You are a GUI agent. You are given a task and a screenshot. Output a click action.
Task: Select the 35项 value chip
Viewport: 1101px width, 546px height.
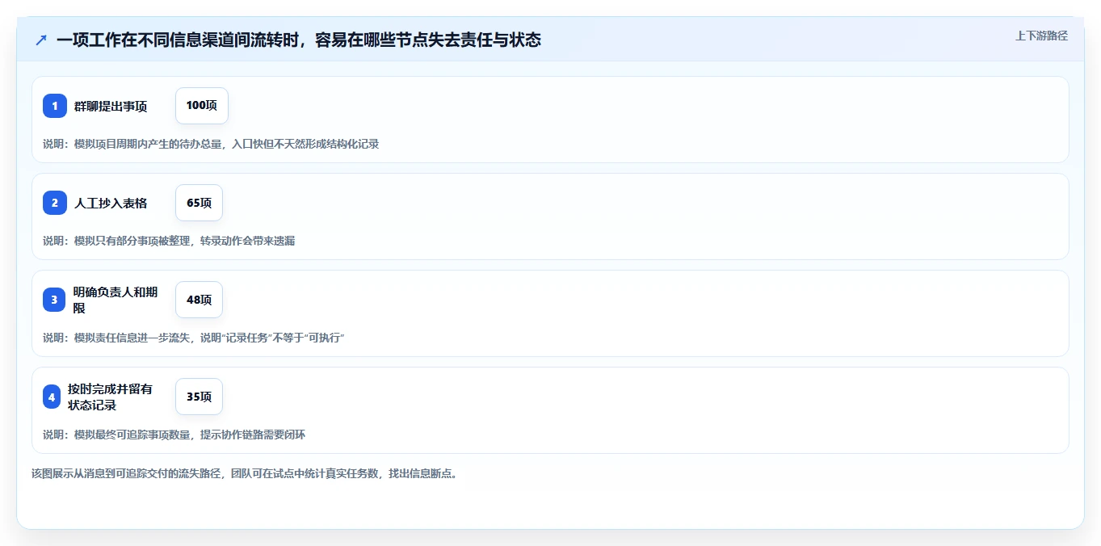pos(199,397)
